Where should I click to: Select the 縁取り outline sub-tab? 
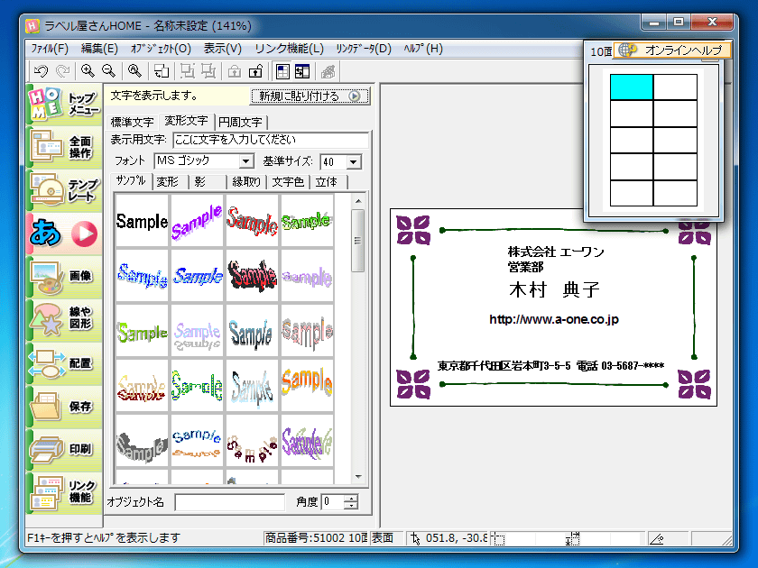pos(246,182)
